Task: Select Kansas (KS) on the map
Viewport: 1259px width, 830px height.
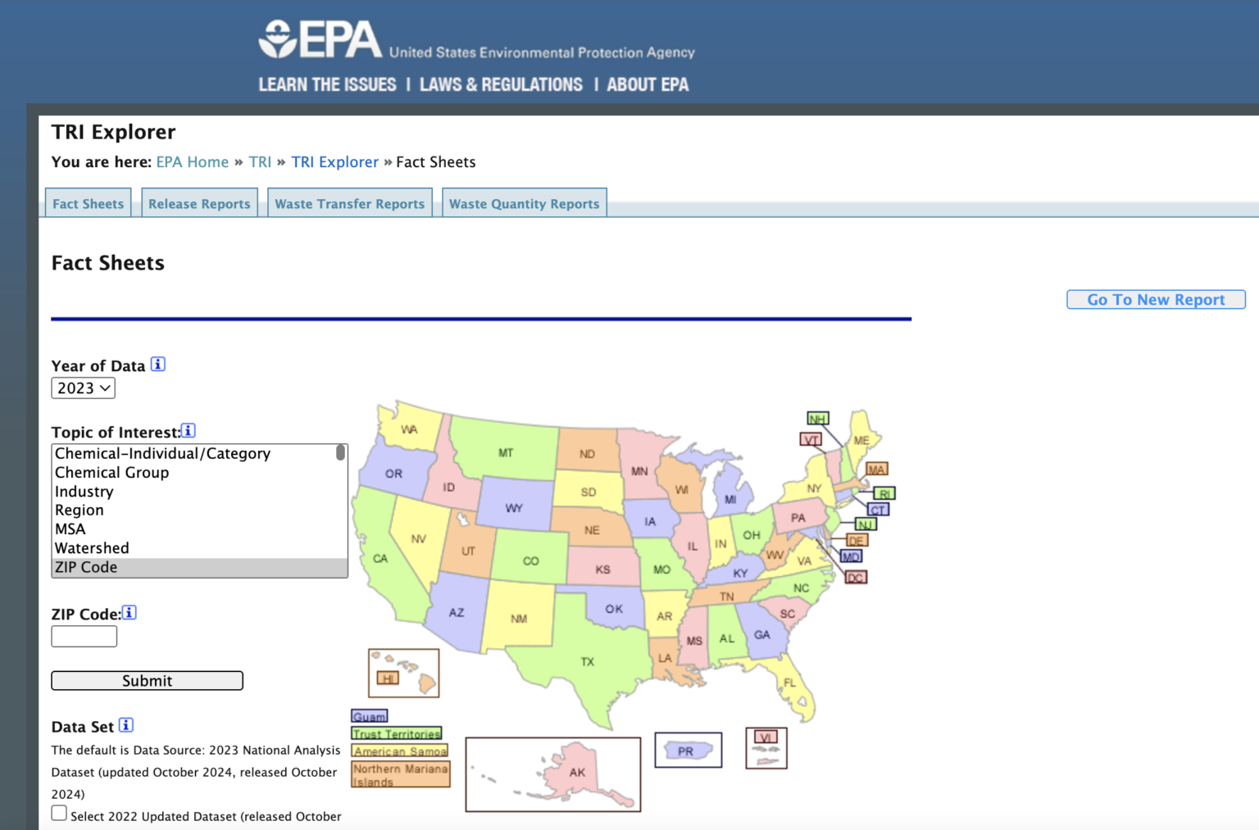Action: [602, 569]
